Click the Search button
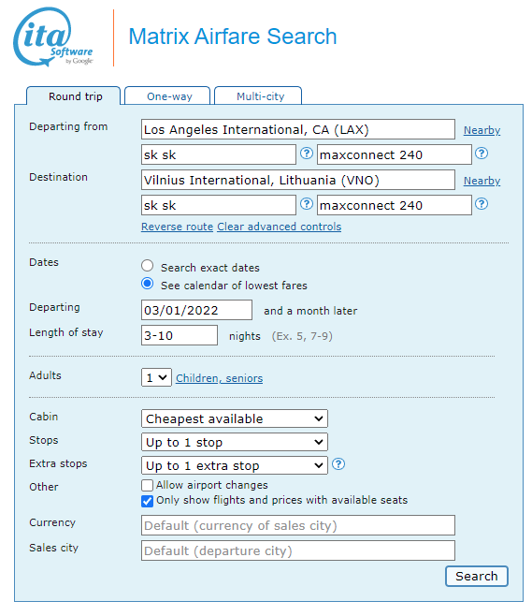Viewport: 532px width, 616px height. 476,577
